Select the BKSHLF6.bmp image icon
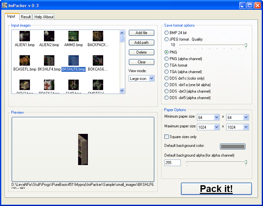263x206 pixels. point(74,60)
